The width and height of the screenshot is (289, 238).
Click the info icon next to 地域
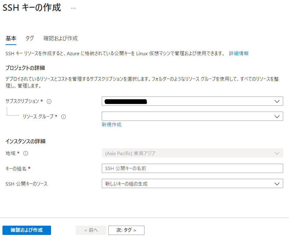pos(26,153)
